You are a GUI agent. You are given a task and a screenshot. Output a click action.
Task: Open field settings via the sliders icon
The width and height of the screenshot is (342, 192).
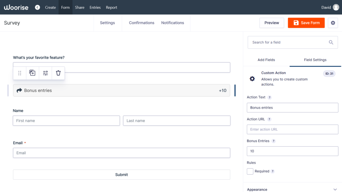click(45, 73)
